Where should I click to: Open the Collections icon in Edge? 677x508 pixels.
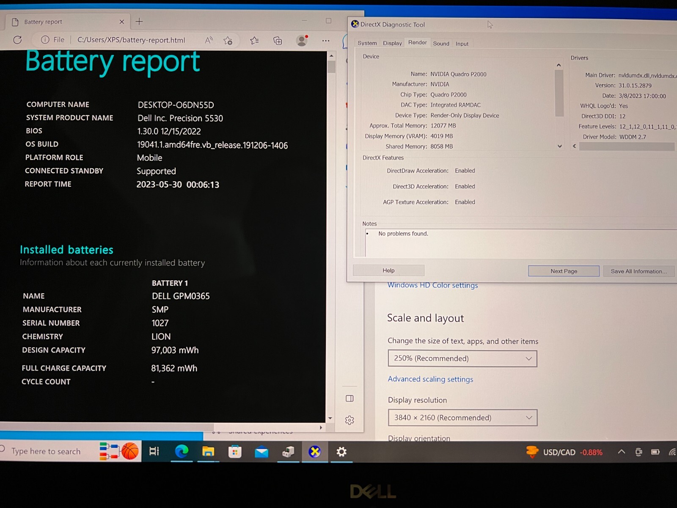[278, 41]
